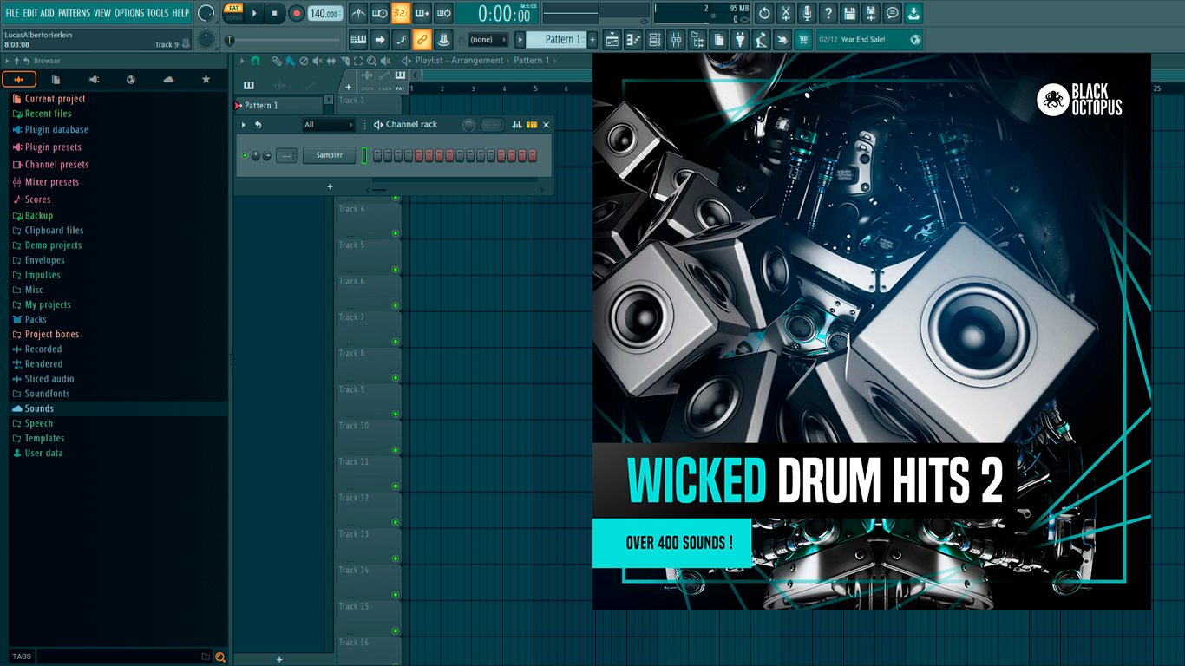Click the chat bubble icon in toolbar
This screenshot has height=666, width=1185.
[893, 13]
